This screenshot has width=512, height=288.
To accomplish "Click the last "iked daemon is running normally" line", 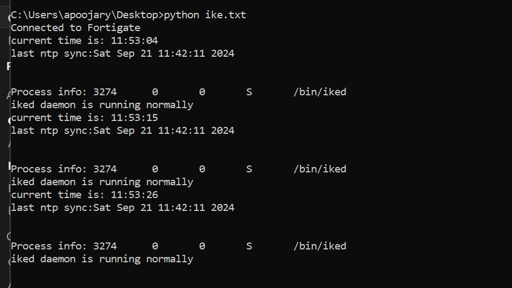I will (x=102, y=259).
